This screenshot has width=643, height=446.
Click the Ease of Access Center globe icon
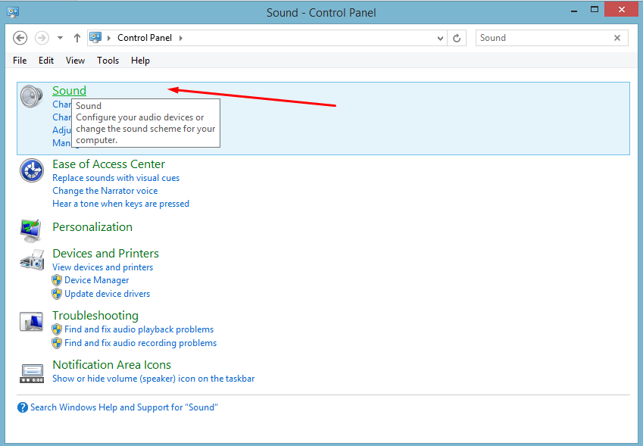(31, 170)
